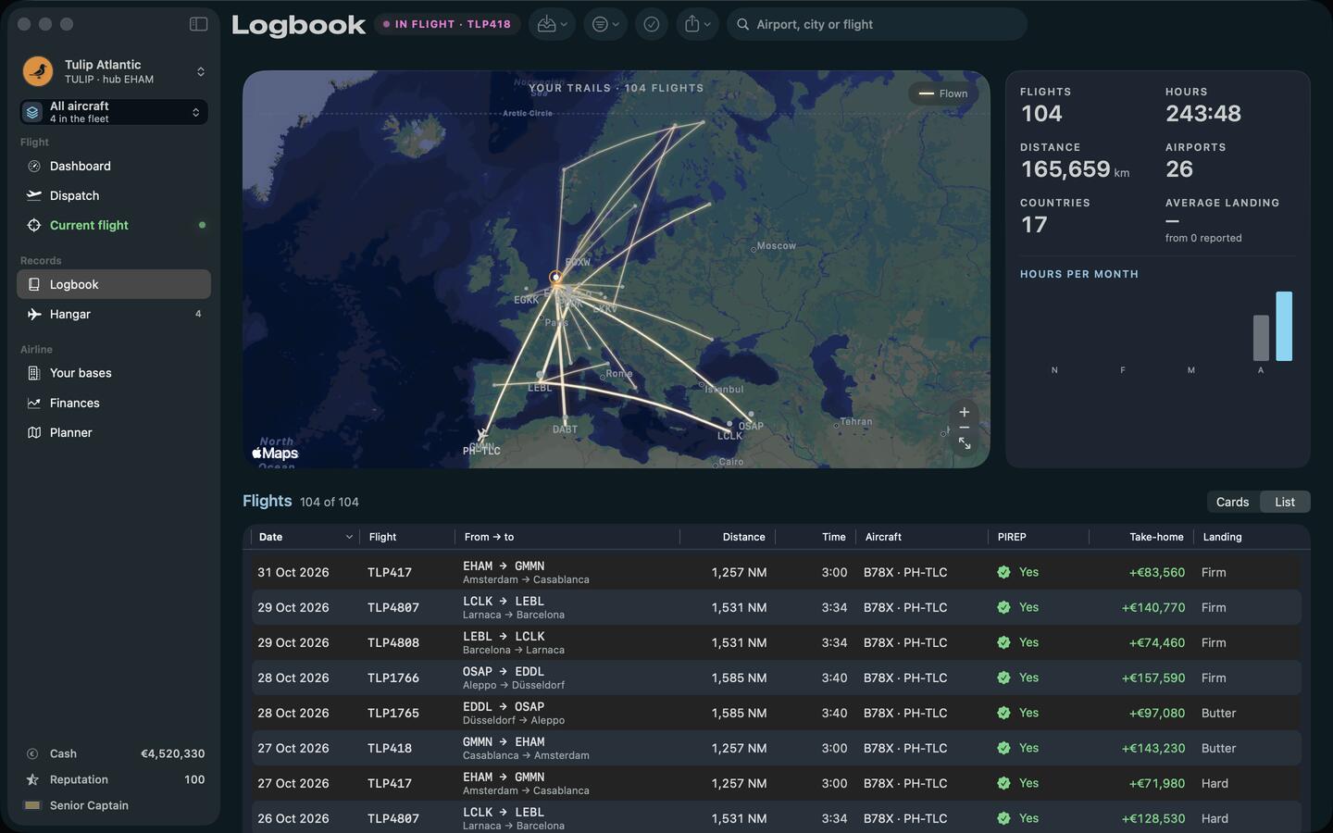Screen dimensions: 1333x833
Task: Sort by the Distance column header
Action: (727, 537)
